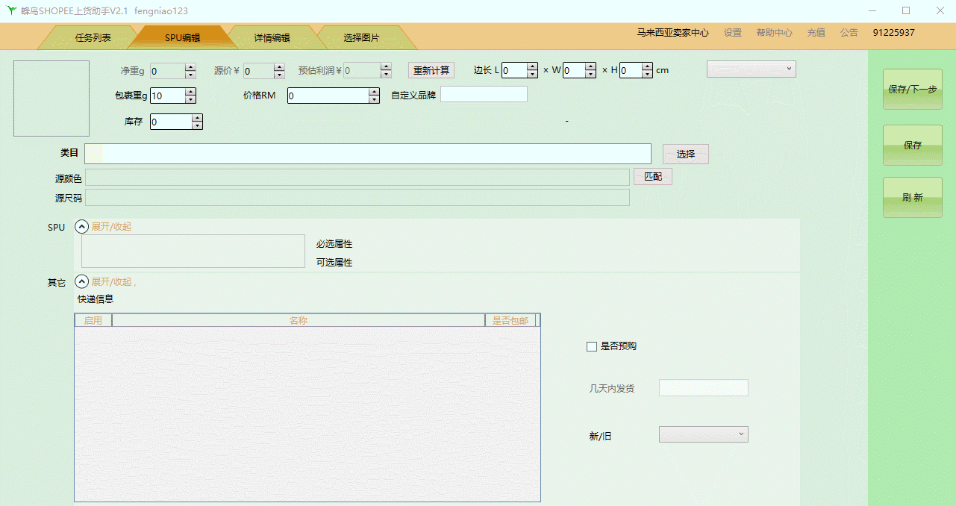Click the 必选属性 label
The image size is (956, 506).
pos(334,244)
